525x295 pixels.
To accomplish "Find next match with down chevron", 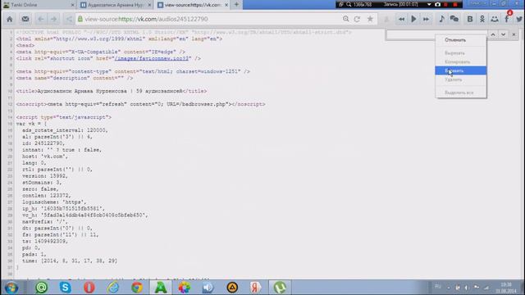I will (x=503, y=34).
